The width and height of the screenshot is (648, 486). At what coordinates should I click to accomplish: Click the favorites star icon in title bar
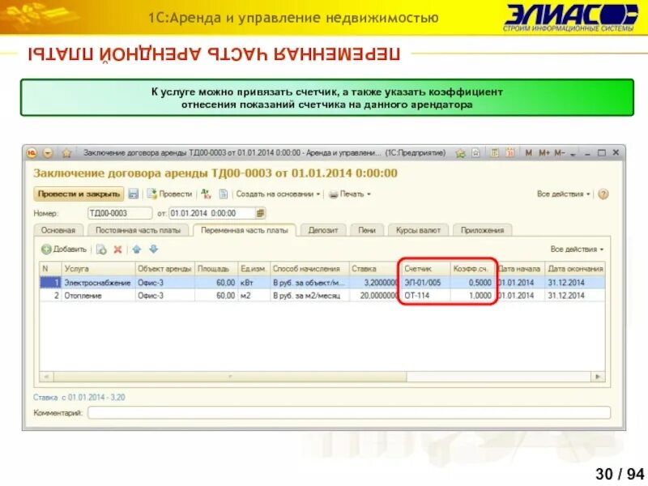pos(66,153)
